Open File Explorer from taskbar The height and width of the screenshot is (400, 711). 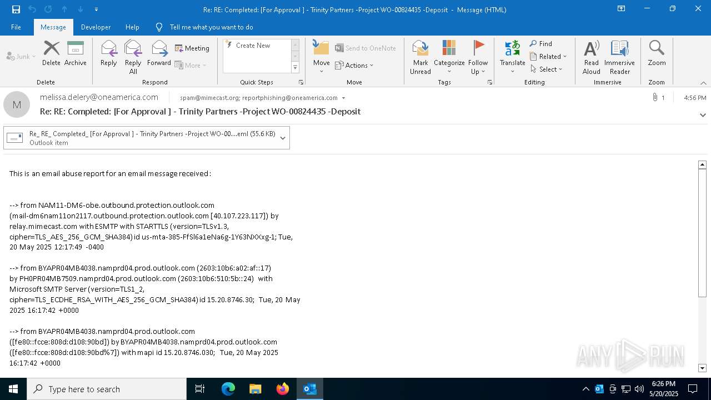click(x=256, y=389)
